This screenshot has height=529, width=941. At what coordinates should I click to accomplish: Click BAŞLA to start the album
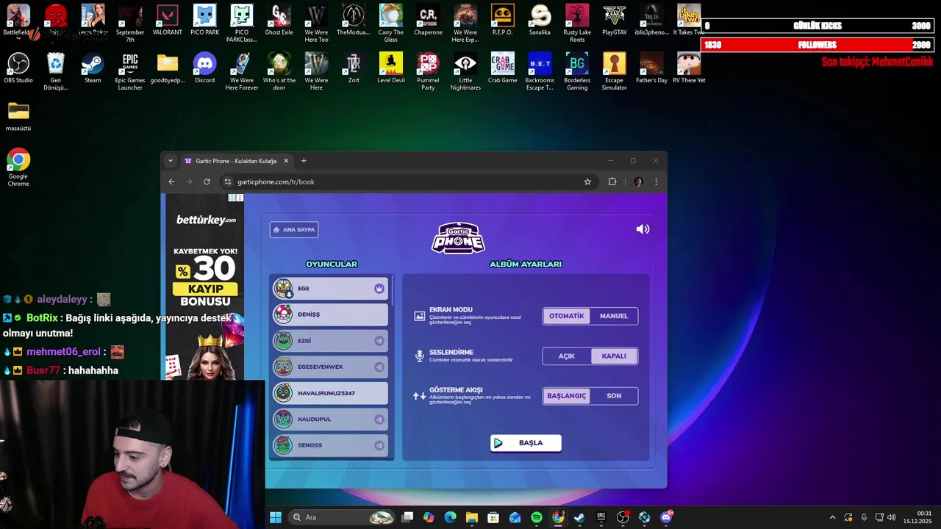(x=526, y=443)
